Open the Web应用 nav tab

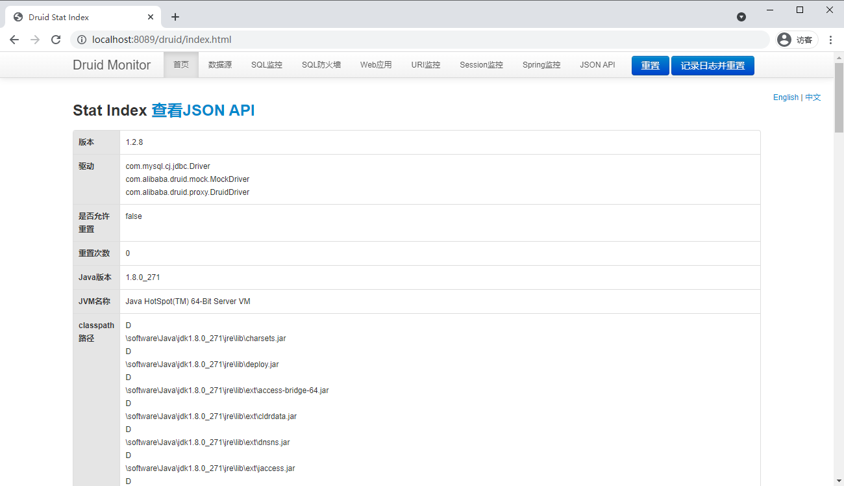(x=376, y=65)
